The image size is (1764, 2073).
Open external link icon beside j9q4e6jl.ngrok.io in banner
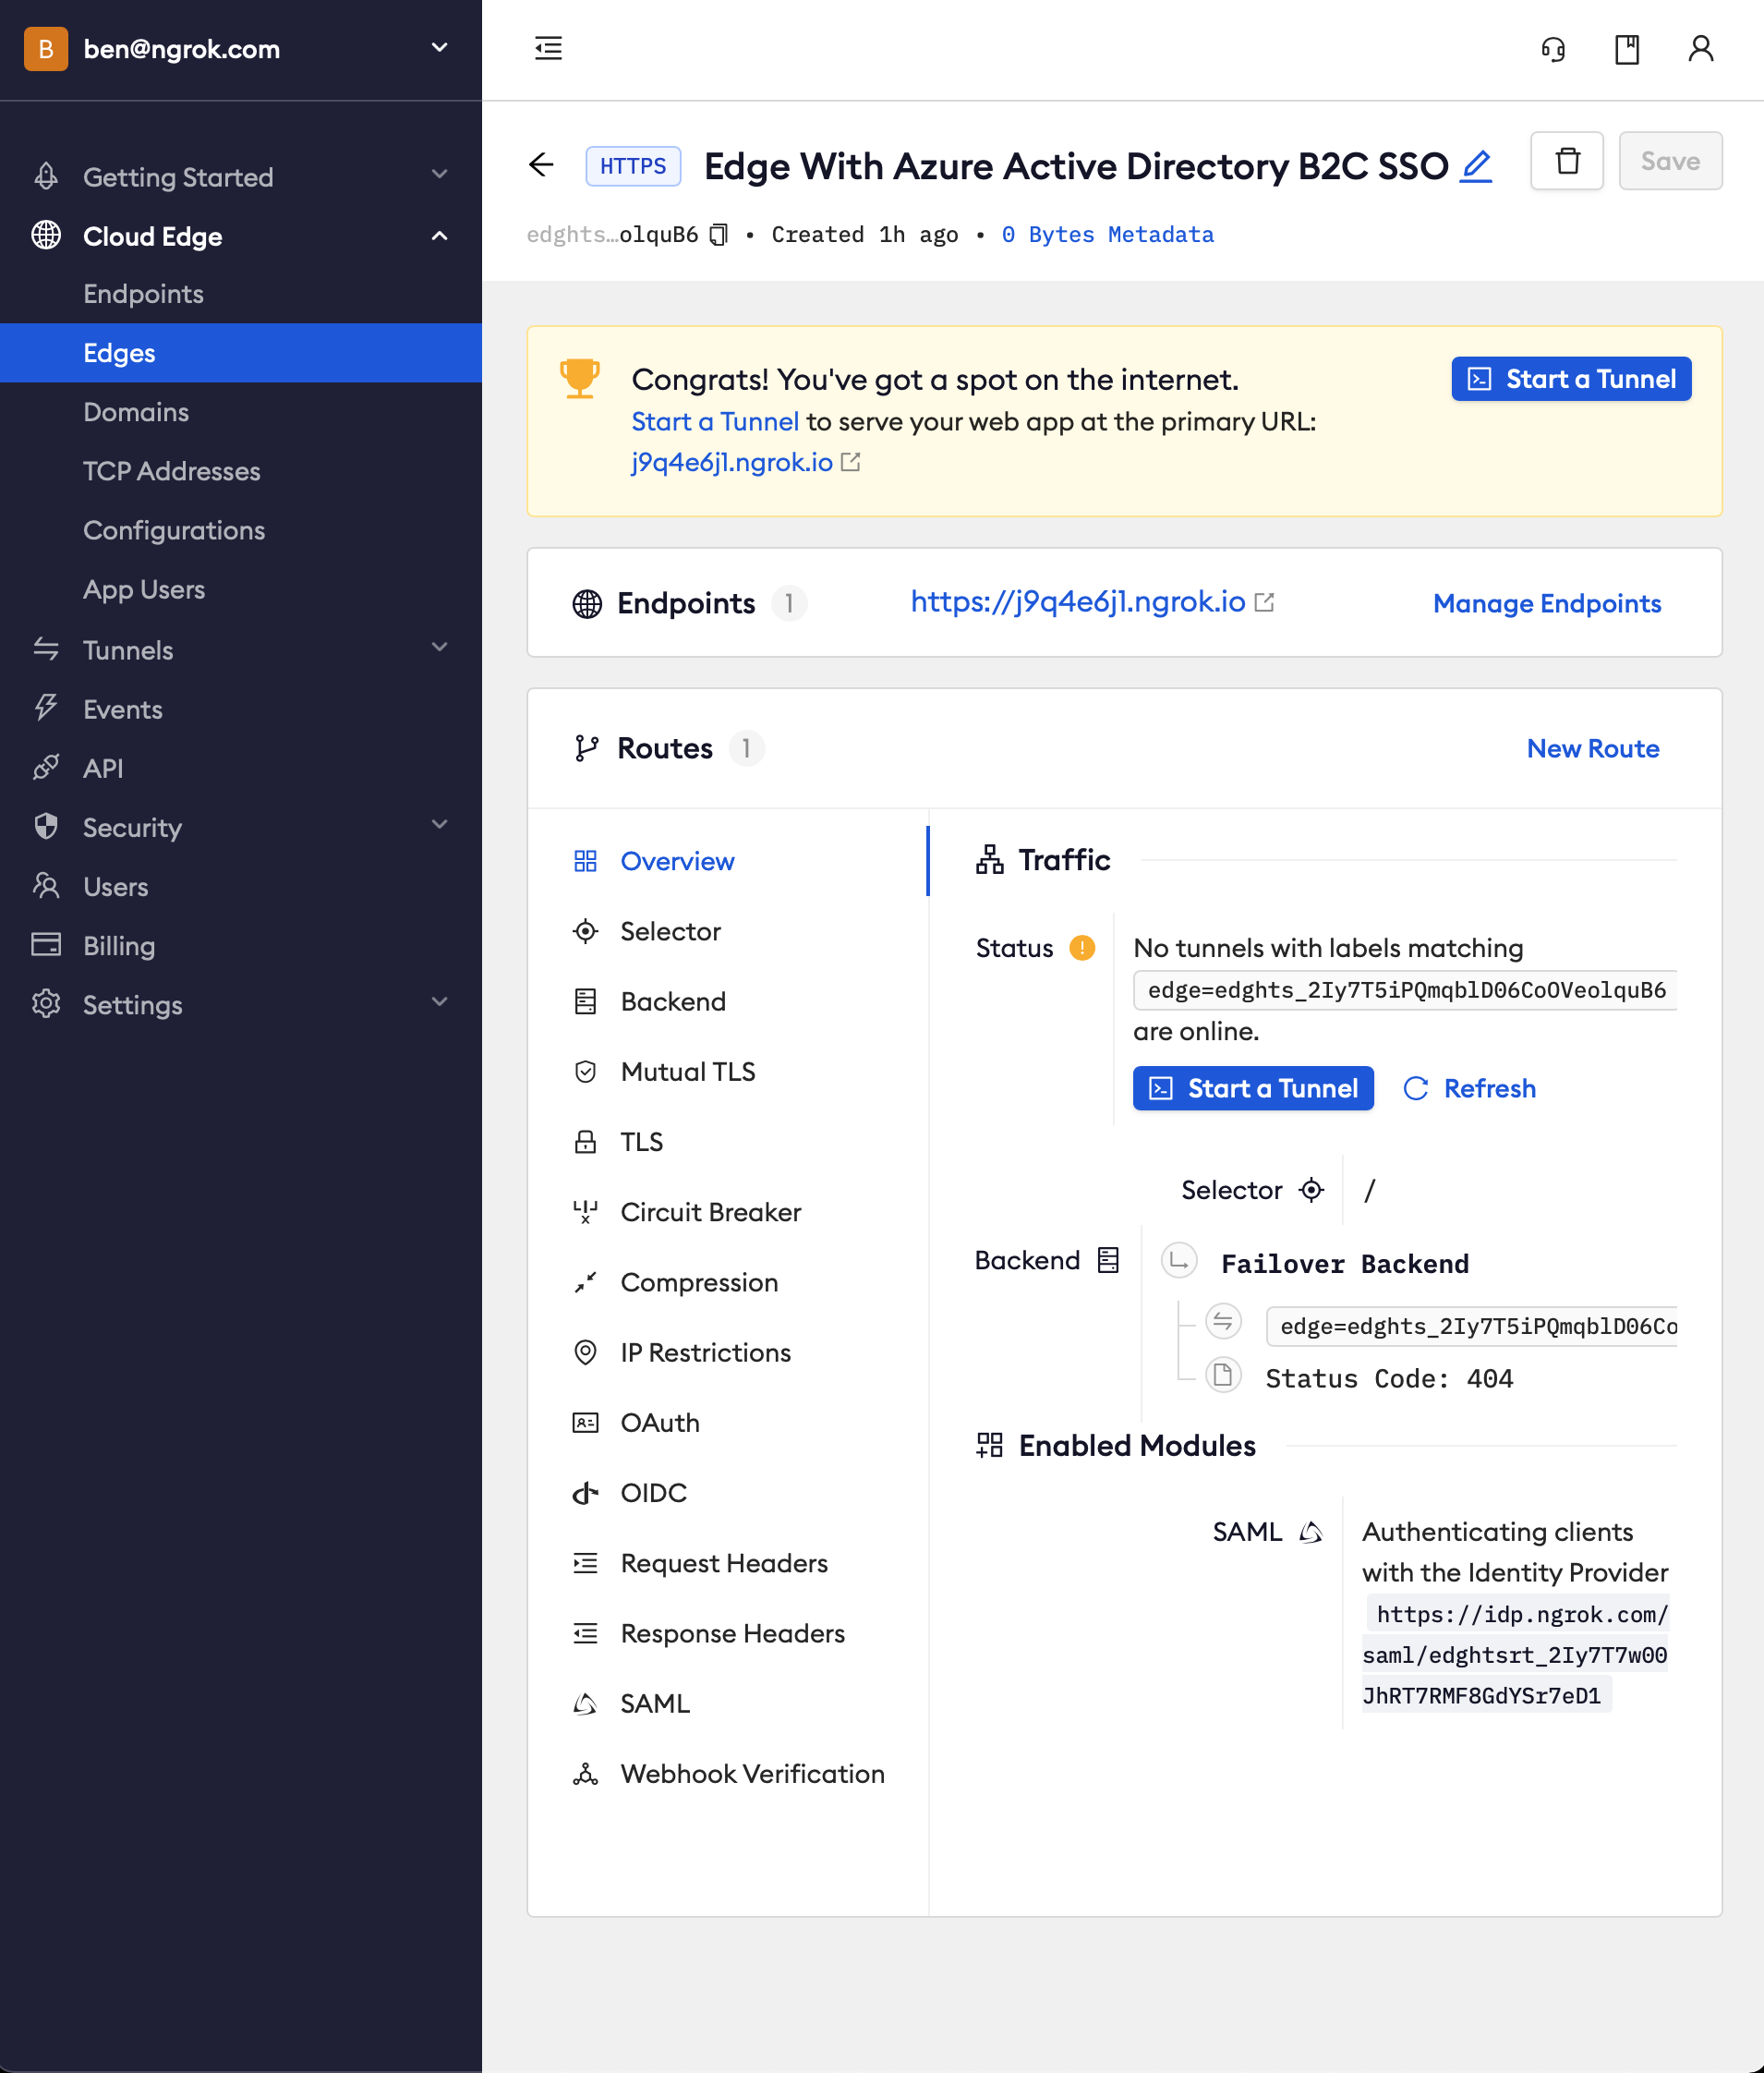click(851, 462)
